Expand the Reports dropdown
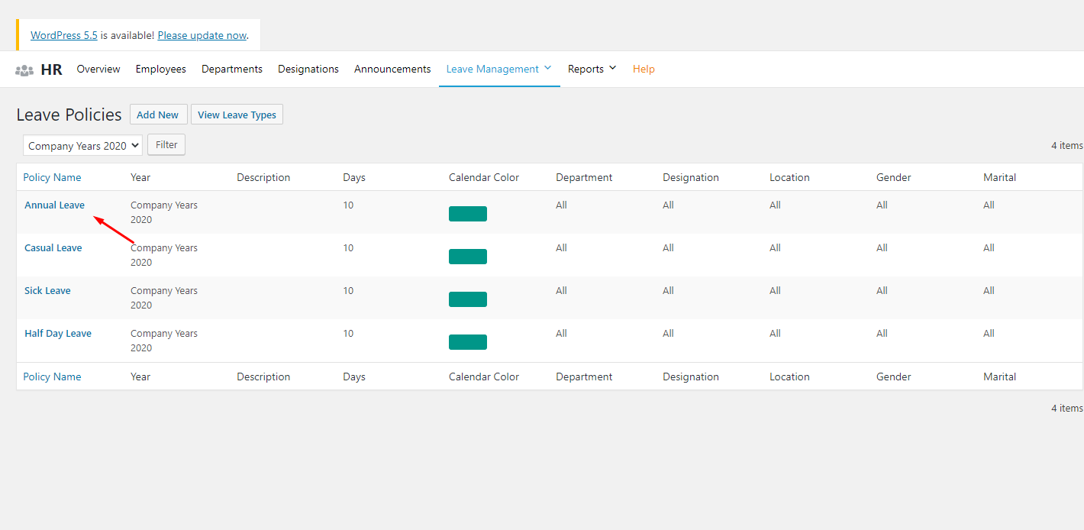1084x530 pixels. pos(586,69)
